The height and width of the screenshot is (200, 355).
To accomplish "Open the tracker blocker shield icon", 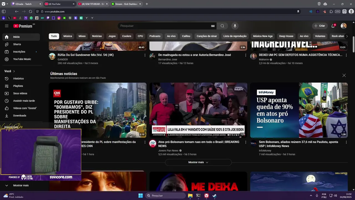I will point(37,11).
